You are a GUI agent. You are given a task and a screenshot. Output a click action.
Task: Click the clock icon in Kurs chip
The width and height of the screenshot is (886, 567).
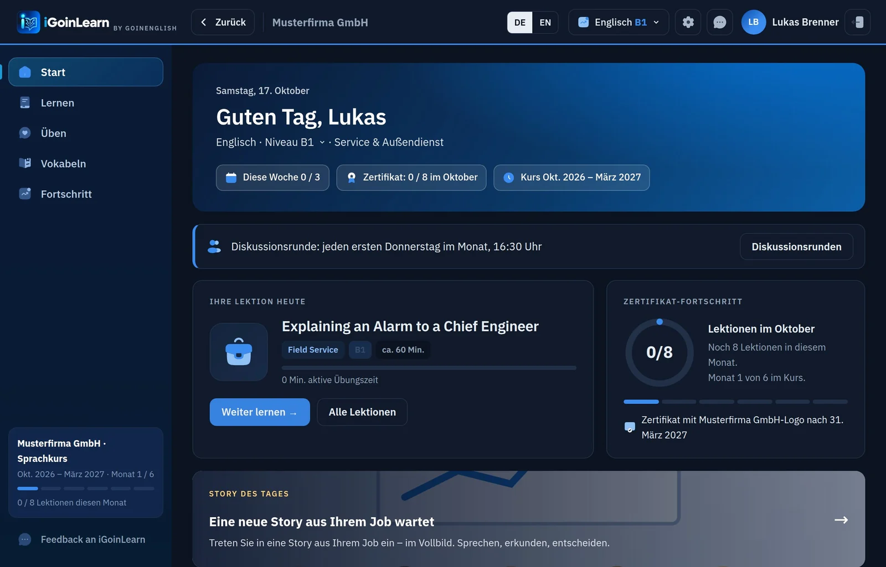[x=508, y=178]
